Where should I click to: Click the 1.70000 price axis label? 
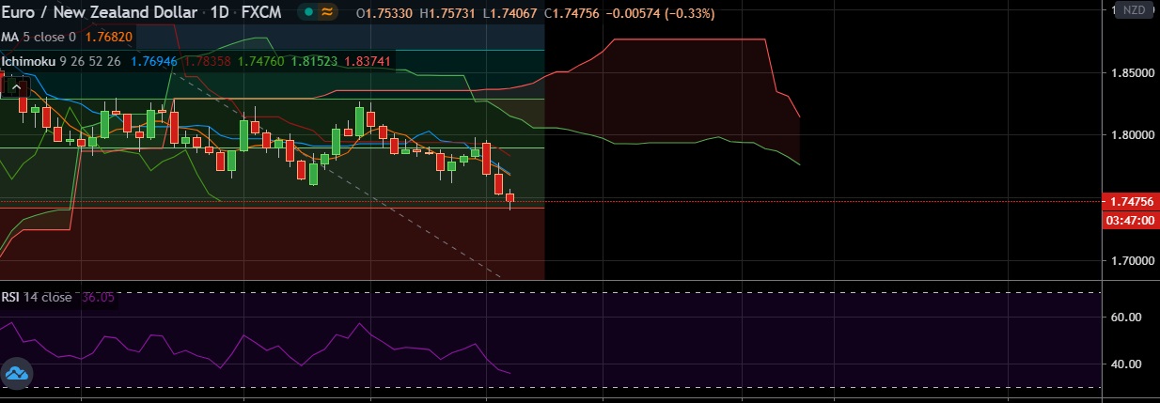[1131, 261]
